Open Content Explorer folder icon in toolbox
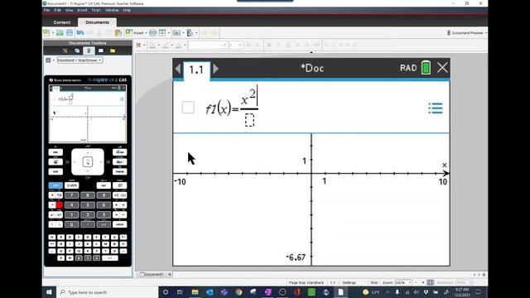 tap(113, 50)
